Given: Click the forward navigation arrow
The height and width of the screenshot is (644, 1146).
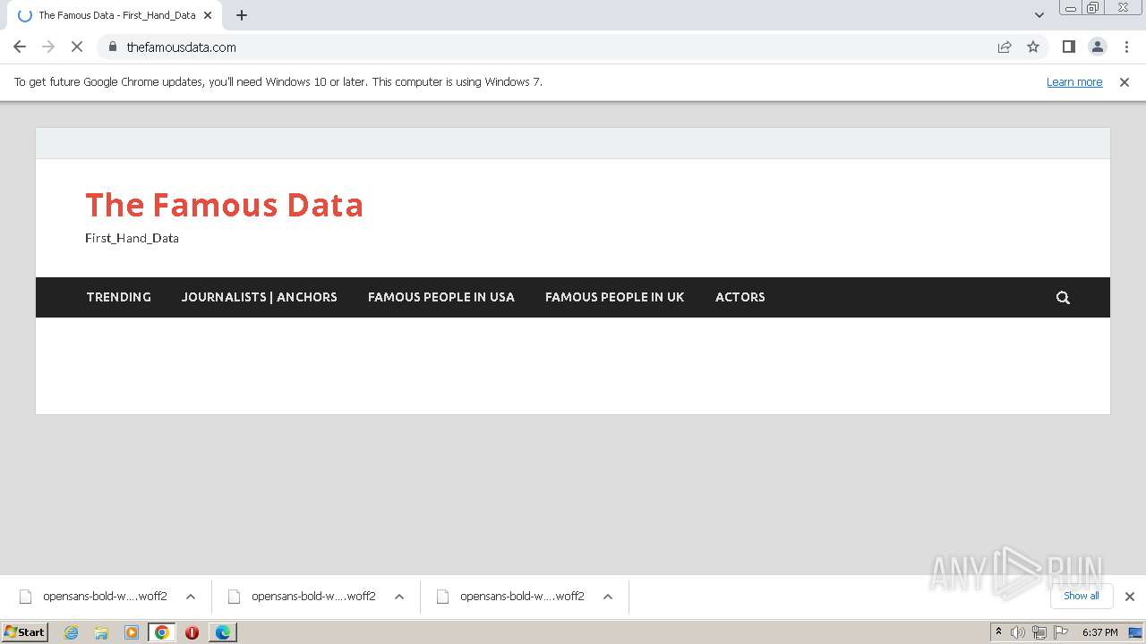Looking at the screenshot, I should point(48,47).
